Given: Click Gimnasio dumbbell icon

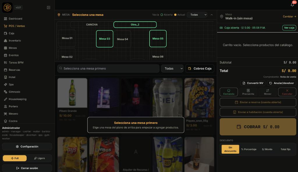Looking at the screenshot, I should pyautogui.click(x=6, y=92).
